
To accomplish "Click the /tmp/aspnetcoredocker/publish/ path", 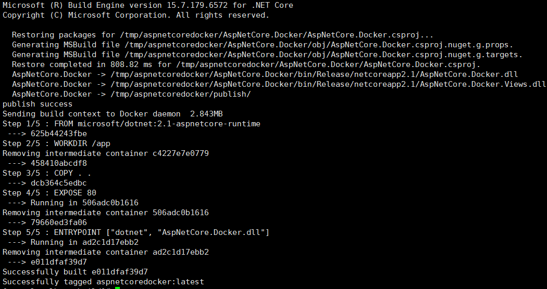I will (x=180, y=94).
